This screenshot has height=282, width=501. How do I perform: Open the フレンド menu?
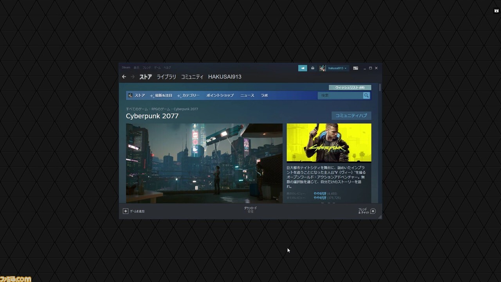146,67
